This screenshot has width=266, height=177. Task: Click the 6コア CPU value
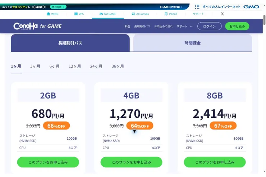(x=239, y=148)
